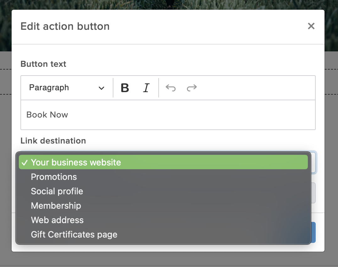
Task: Close the Edit action button dialog
Action: pos(311,26)
